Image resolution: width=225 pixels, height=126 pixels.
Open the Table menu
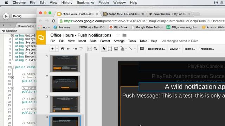click(x=143, y=41)
